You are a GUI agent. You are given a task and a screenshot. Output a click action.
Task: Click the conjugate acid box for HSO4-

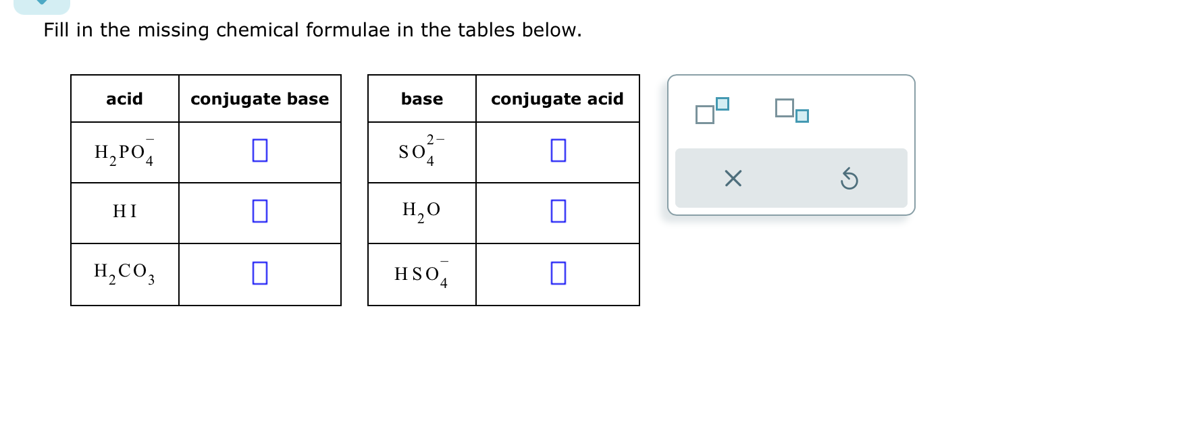[558, 274]
